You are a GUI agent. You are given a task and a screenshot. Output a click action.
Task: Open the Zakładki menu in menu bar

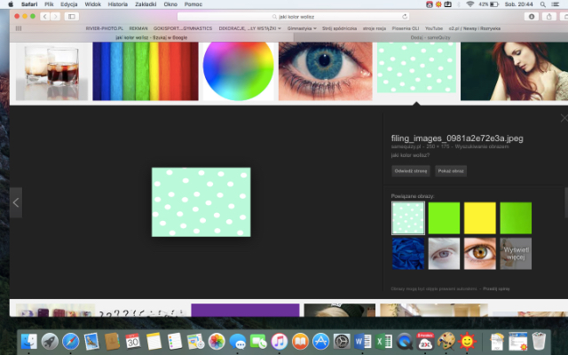tap(145, 4)
